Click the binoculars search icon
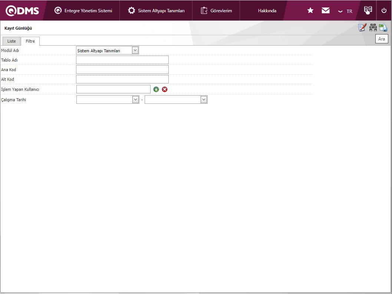 pos(373,27)
